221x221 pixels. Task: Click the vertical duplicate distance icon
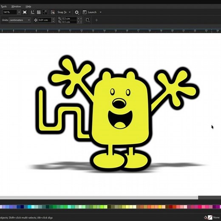pyautogui.click(x=59, y=22)
